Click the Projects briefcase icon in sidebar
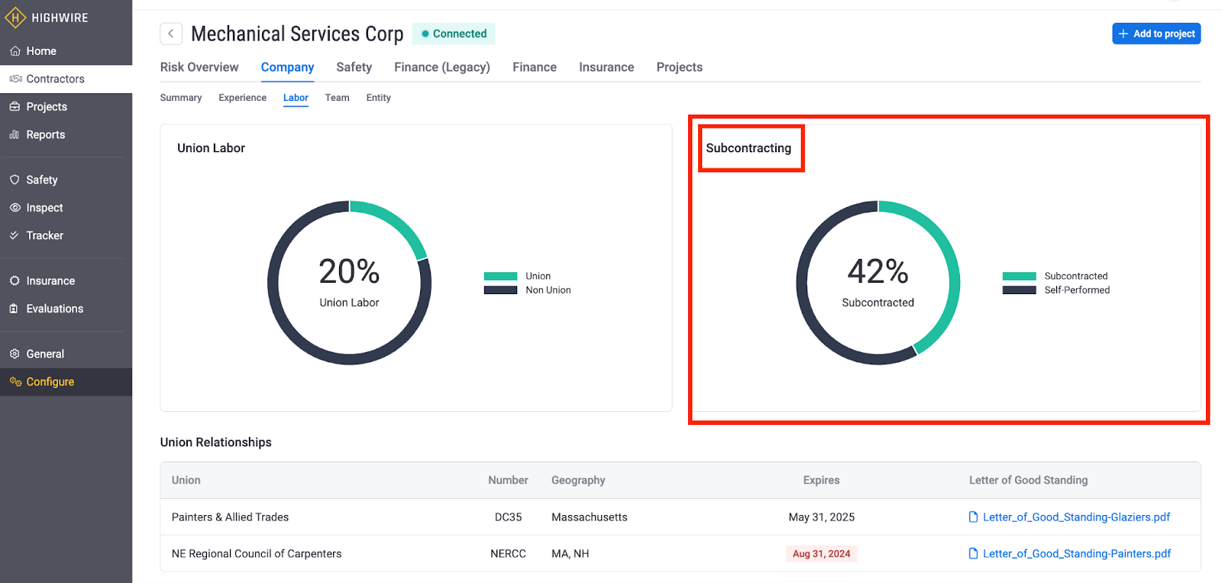Image resolution: width=1222 pixels, height=583 pixels. tap(15, 107)
